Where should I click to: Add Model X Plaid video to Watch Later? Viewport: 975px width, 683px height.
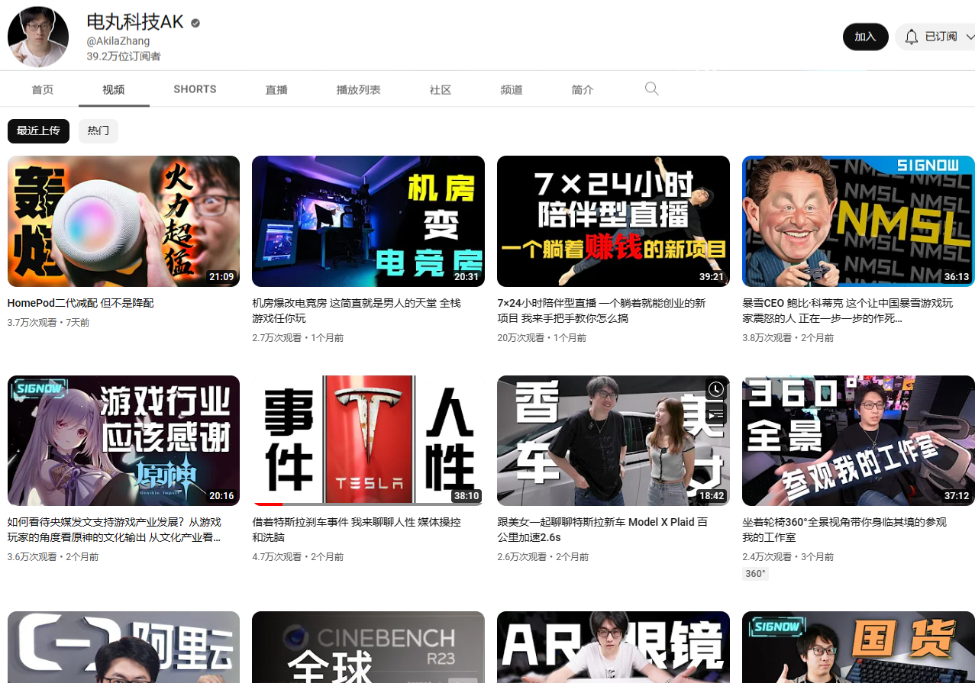[715, 389]
